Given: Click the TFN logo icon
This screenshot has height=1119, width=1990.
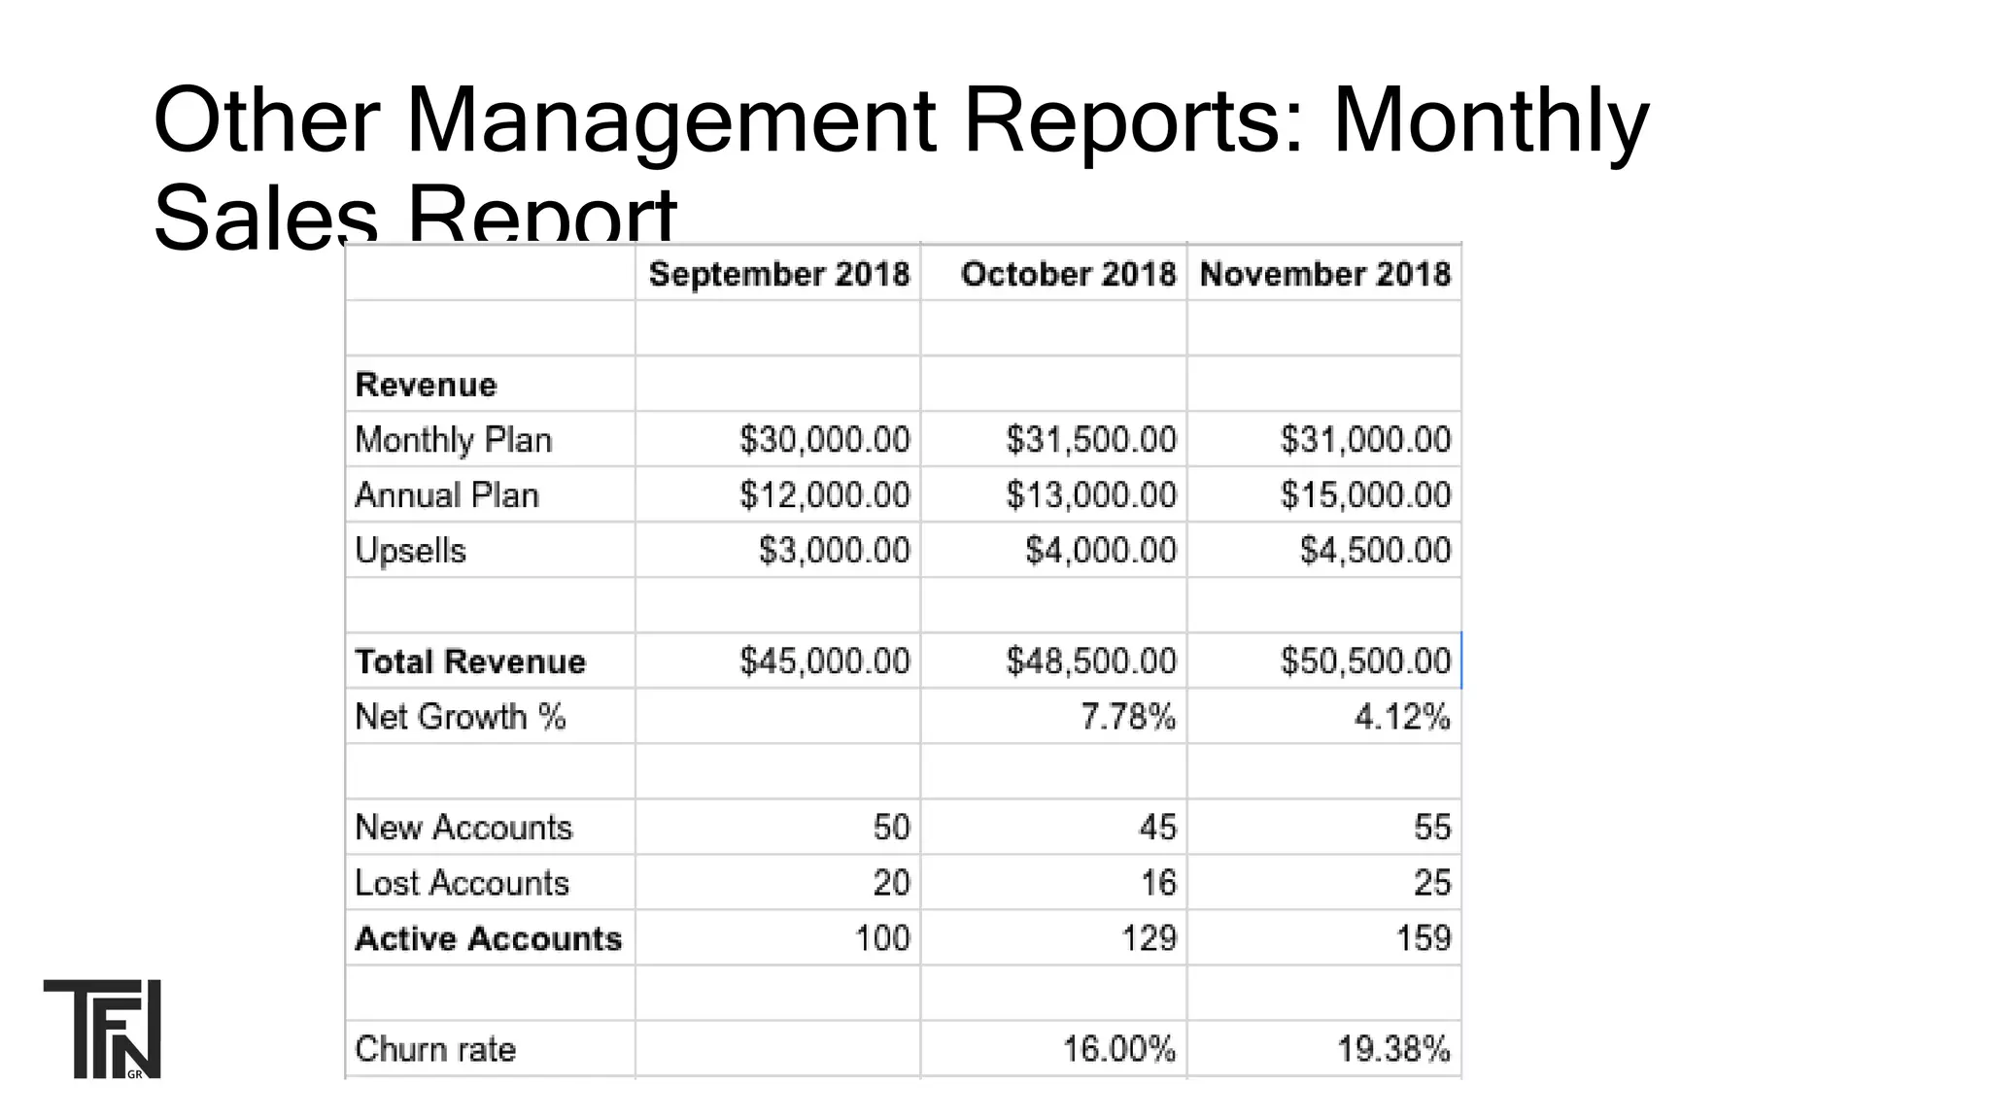Looking at the screenshot, I should coord(102,1029).
